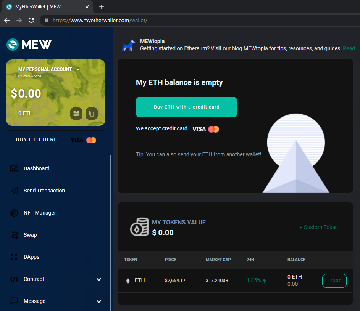Show the account QR code icon

tap(76, 114)
